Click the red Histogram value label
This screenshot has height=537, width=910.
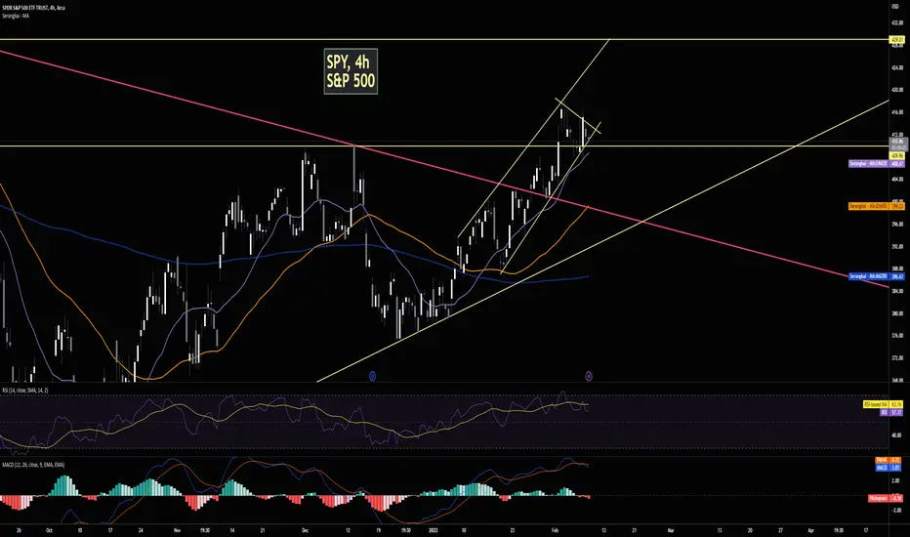coord(886,498)
